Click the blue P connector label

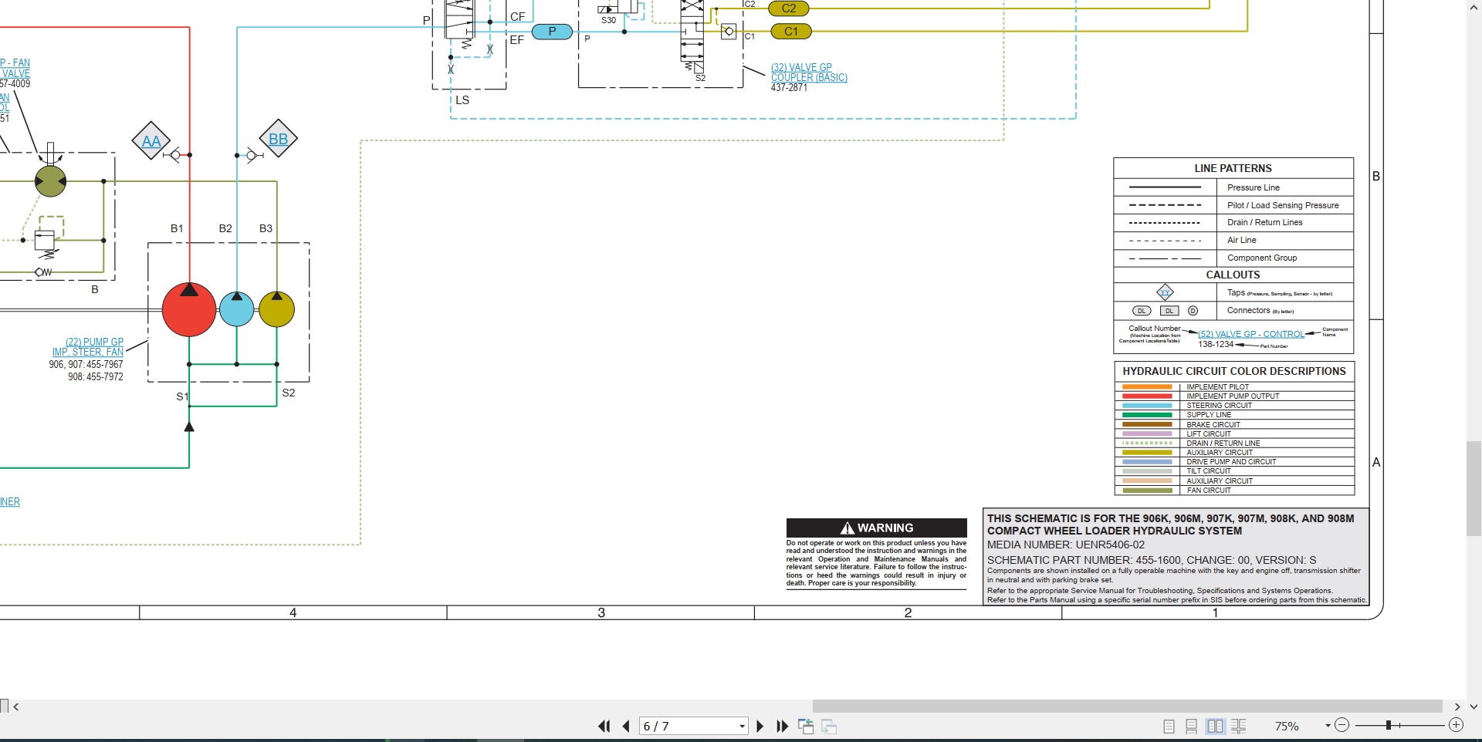552,32
